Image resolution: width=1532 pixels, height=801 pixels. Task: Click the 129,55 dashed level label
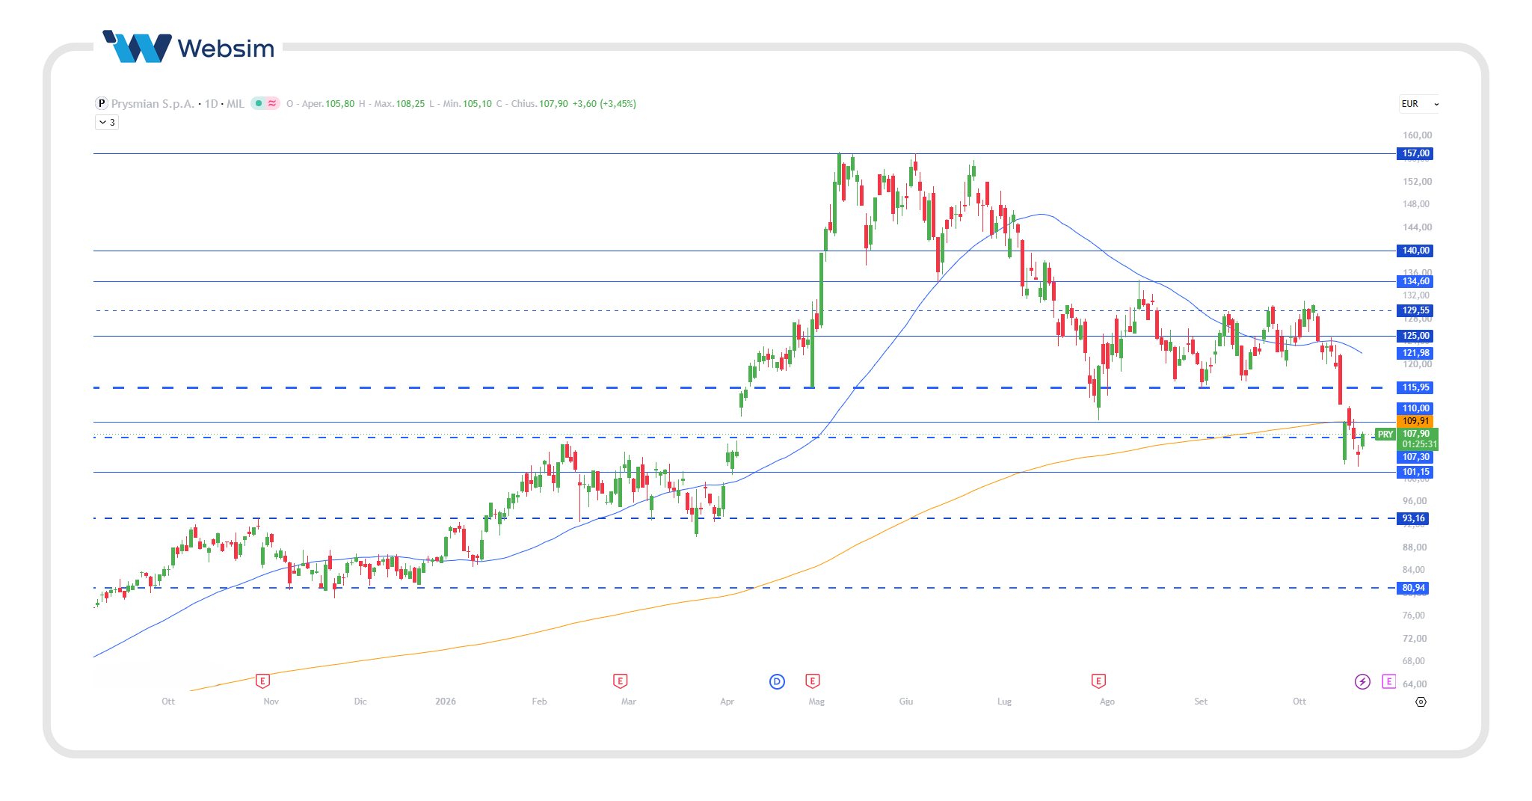click(1415, 310)
